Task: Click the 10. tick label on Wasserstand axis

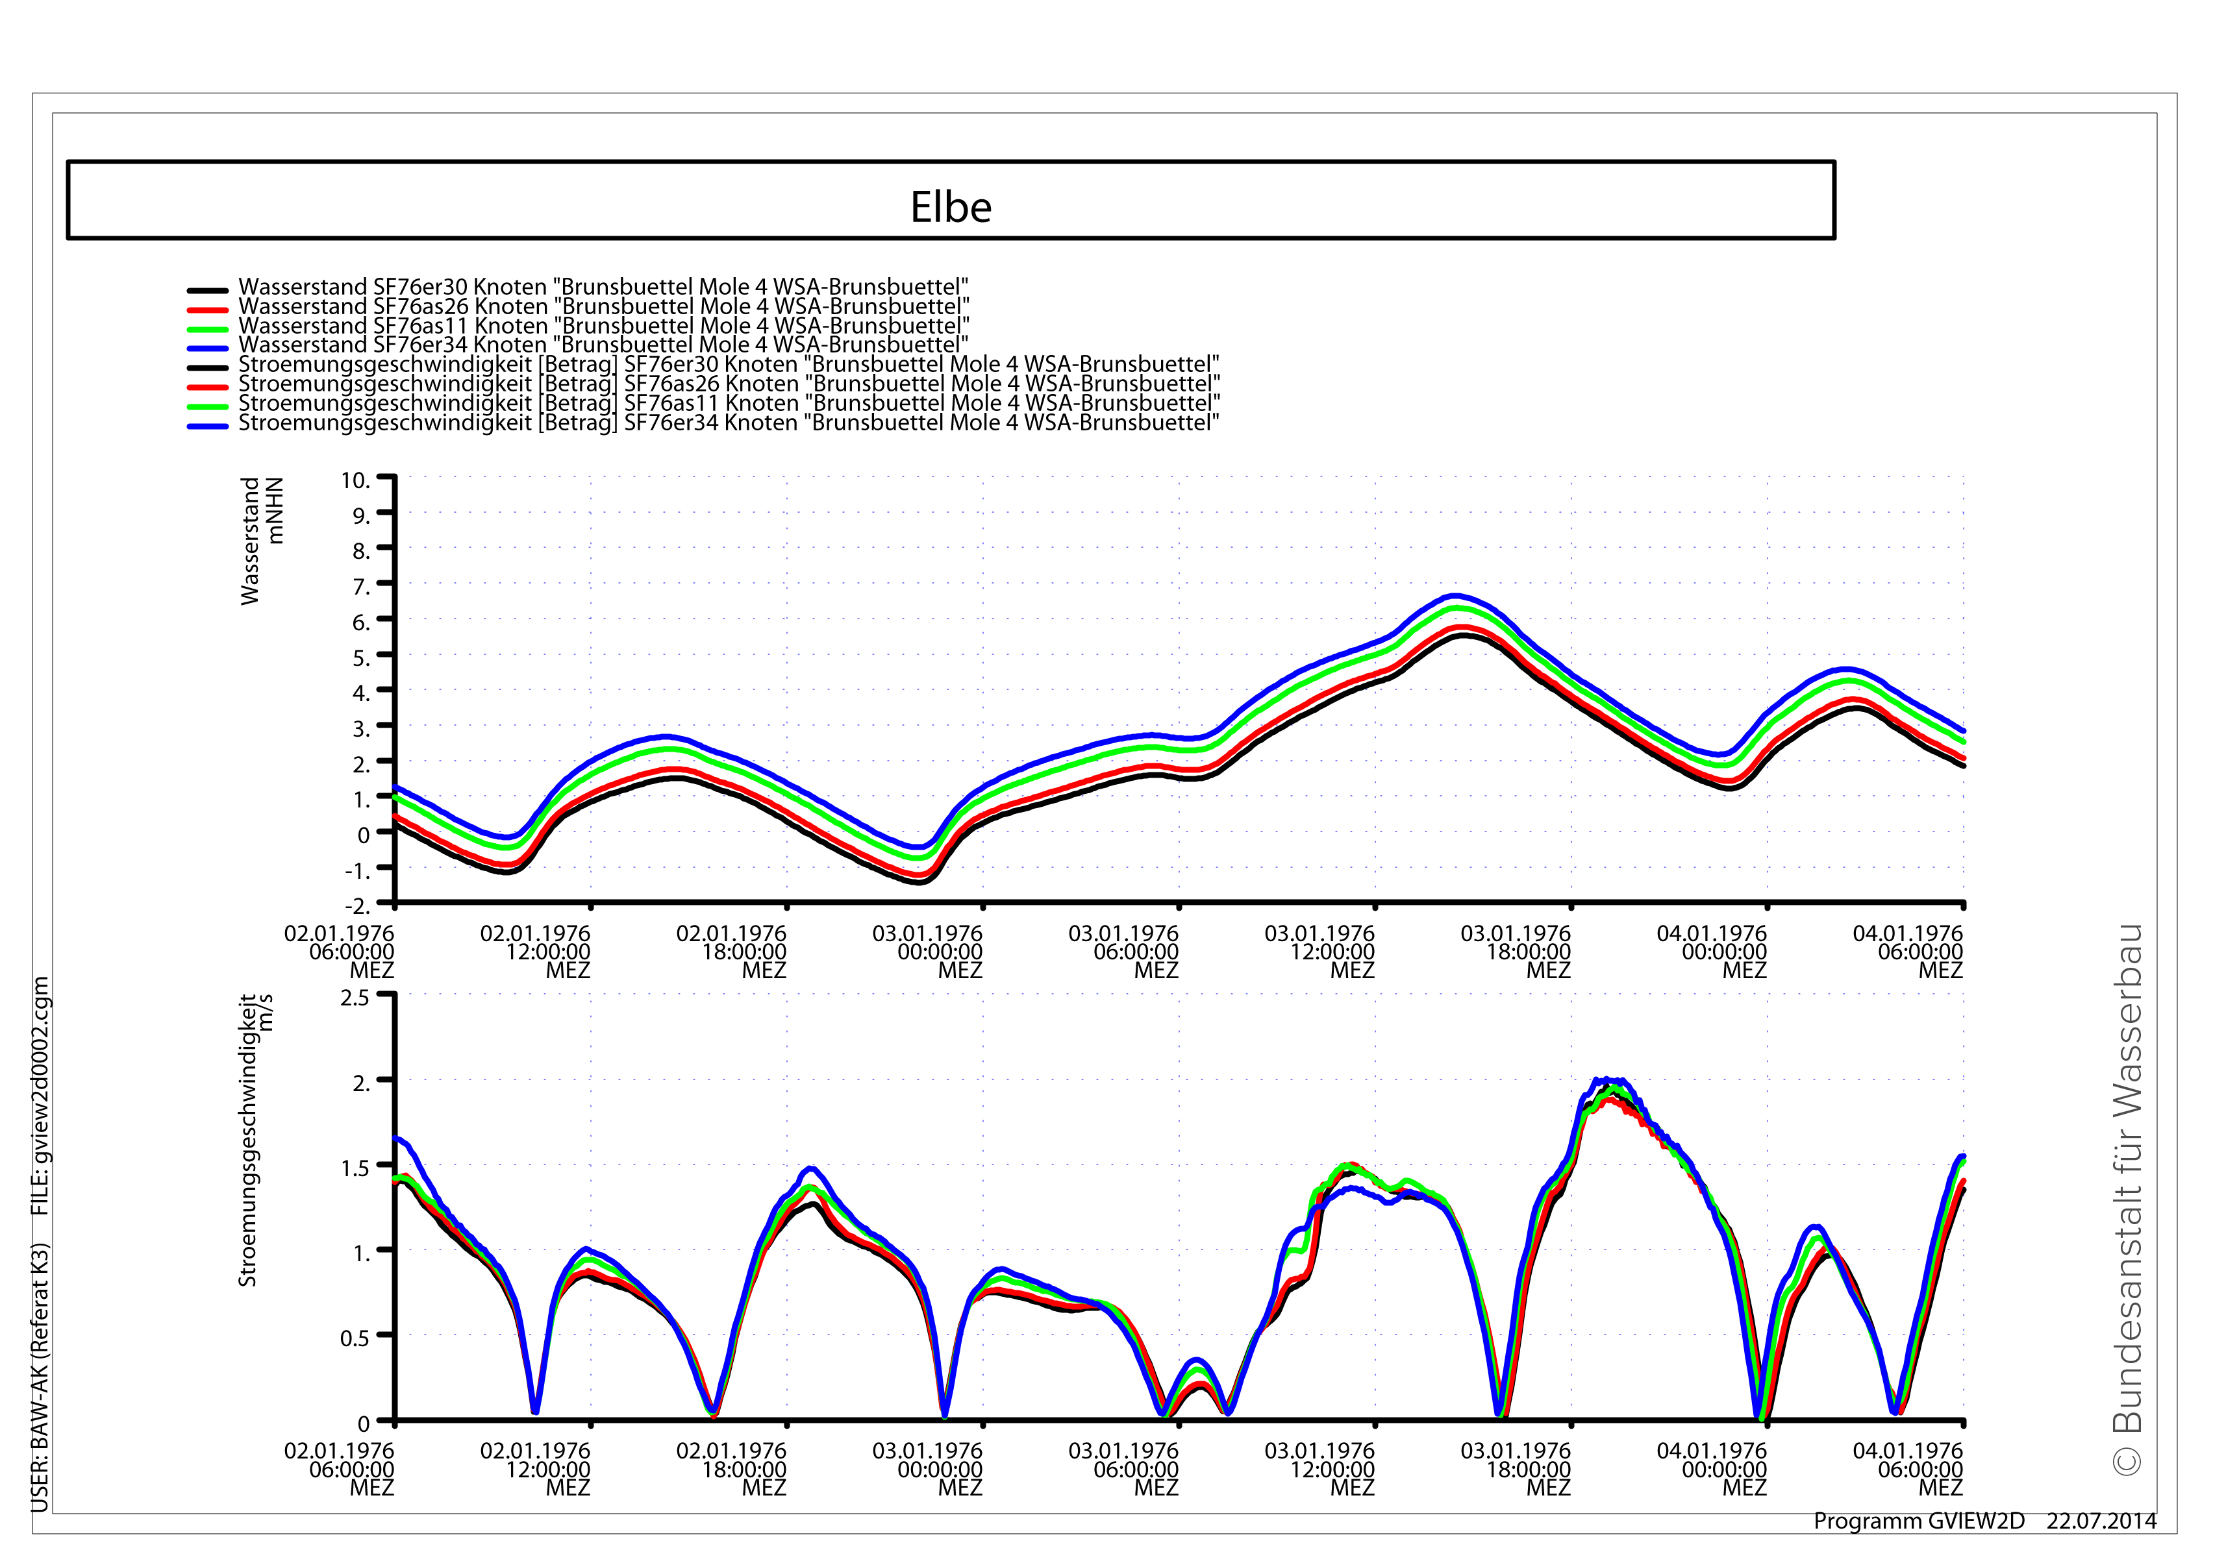Action: (355, 480)
